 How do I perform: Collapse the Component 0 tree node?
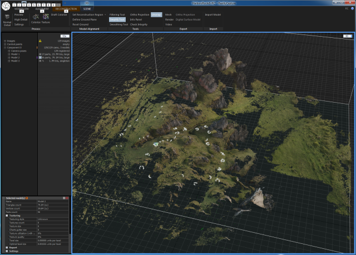point(4,47)
